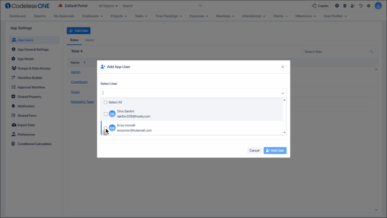Expand the Meetings menu
The image size is (387, 218).
pyautogui.click(x=225, y=16)
